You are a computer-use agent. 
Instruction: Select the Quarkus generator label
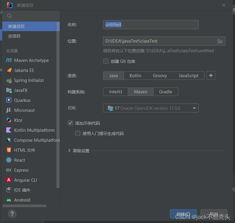click(22, 100)
